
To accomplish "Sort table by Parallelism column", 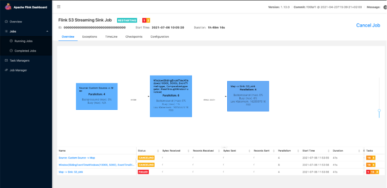I will coord(298,151).
